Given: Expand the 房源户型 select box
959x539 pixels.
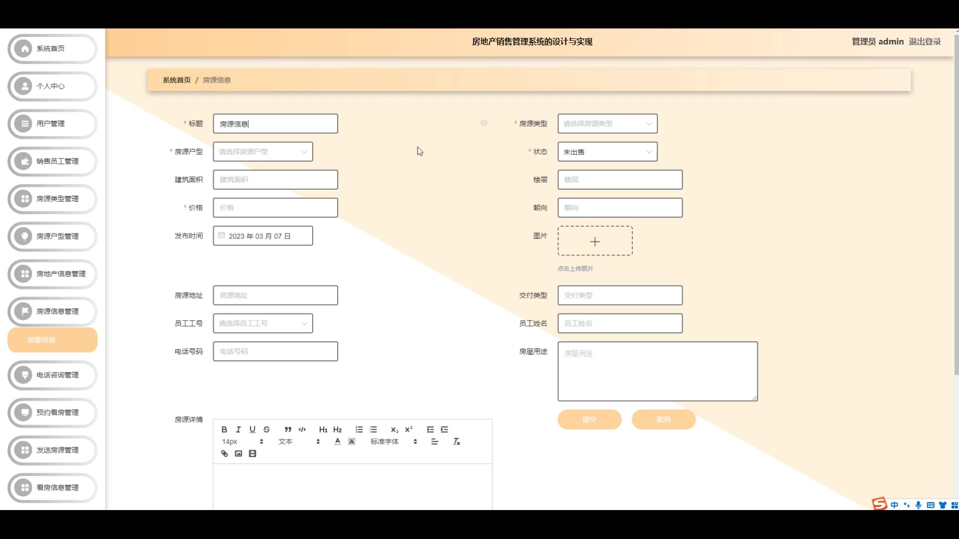Looking at the screenshot, I should [x=263, y=152].
